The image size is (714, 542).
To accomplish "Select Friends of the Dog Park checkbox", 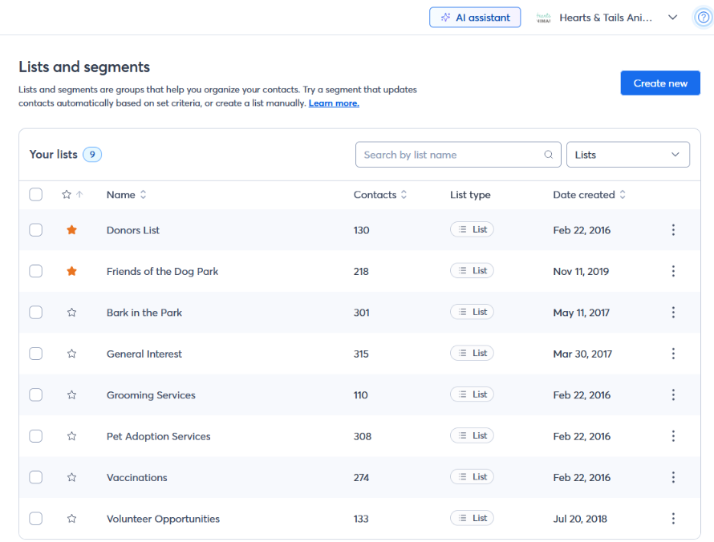I will (35, 271).
